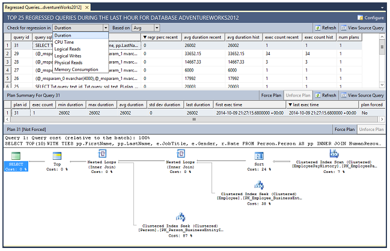The image size is (390, 251).
Task: Sort by avg duration hist column header
Action: coord(244,37)
